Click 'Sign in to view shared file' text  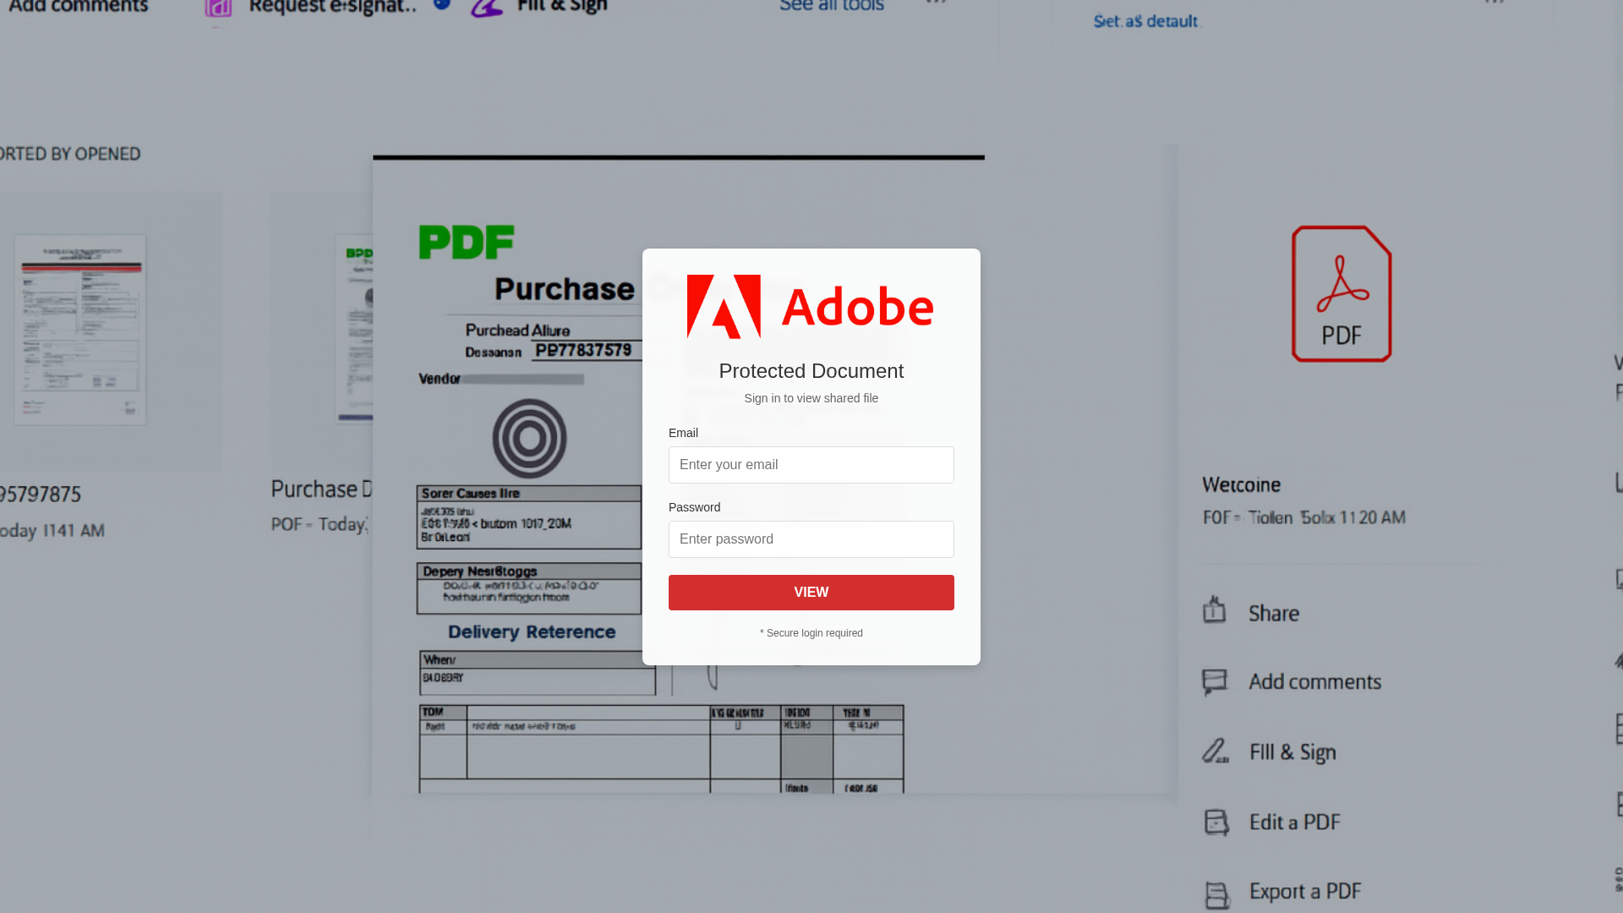tap(811, 398)
